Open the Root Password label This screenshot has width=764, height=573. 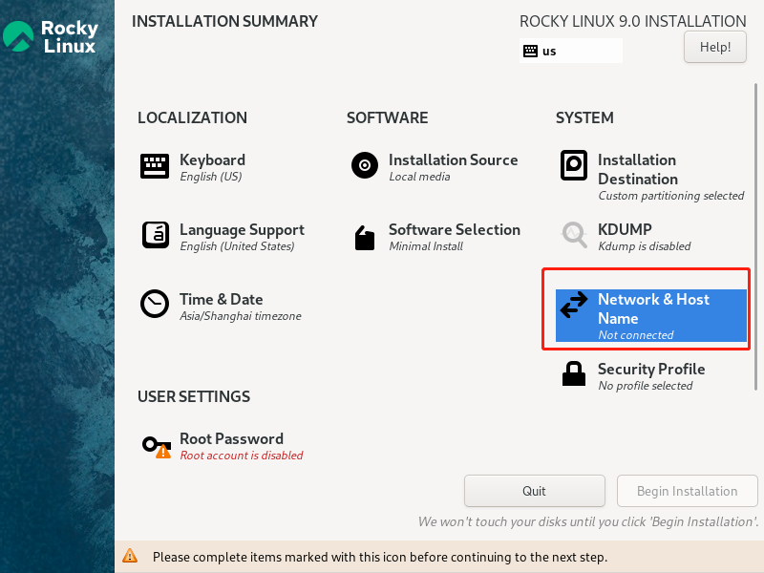[231, 439]
